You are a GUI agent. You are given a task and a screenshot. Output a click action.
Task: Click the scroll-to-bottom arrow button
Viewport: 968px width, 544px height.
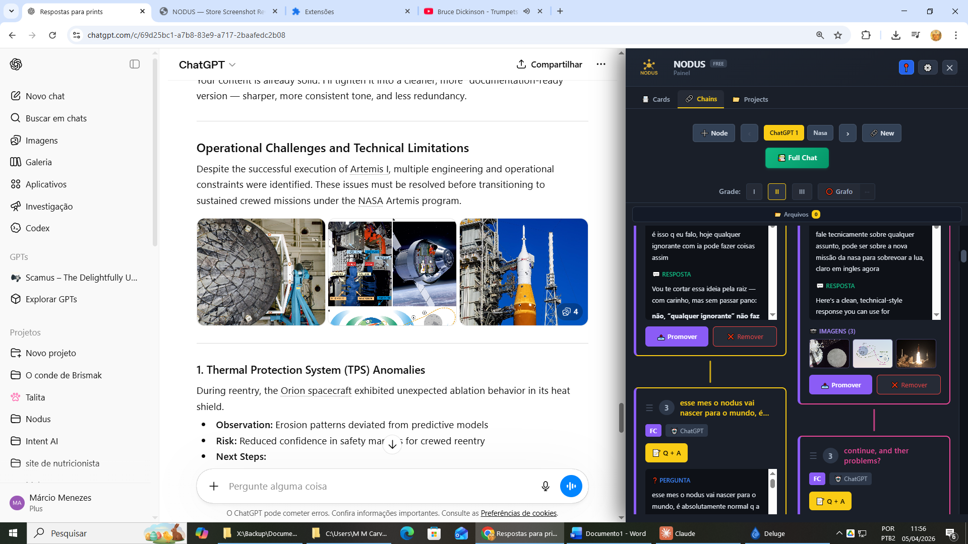pyautogui.click(x=392, y=444)
